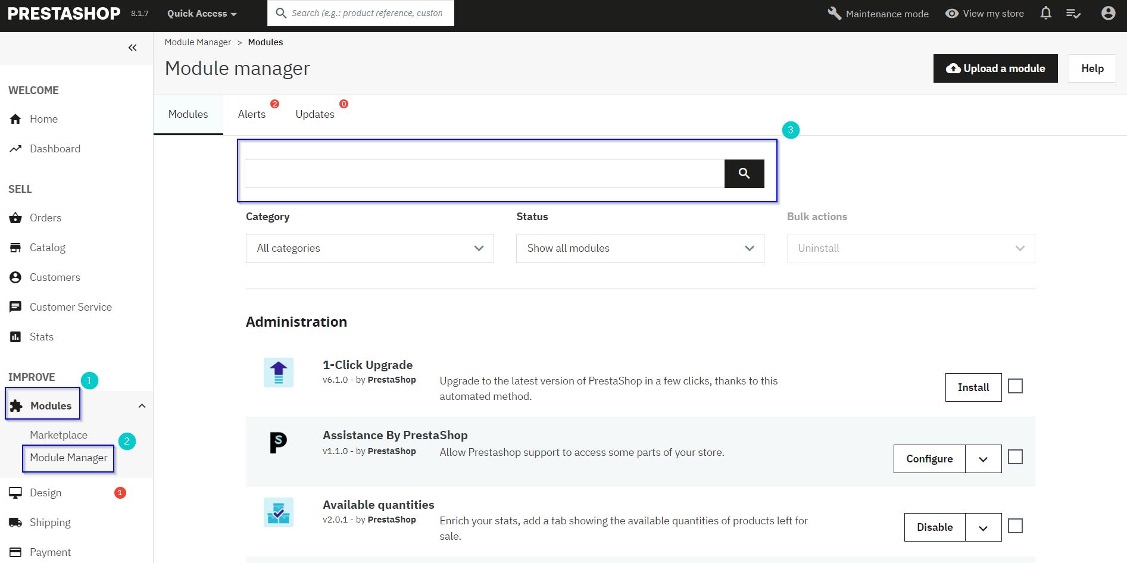1127x563 pixels.
Task: Click the Customers person icon
Action: coord(15,277)
